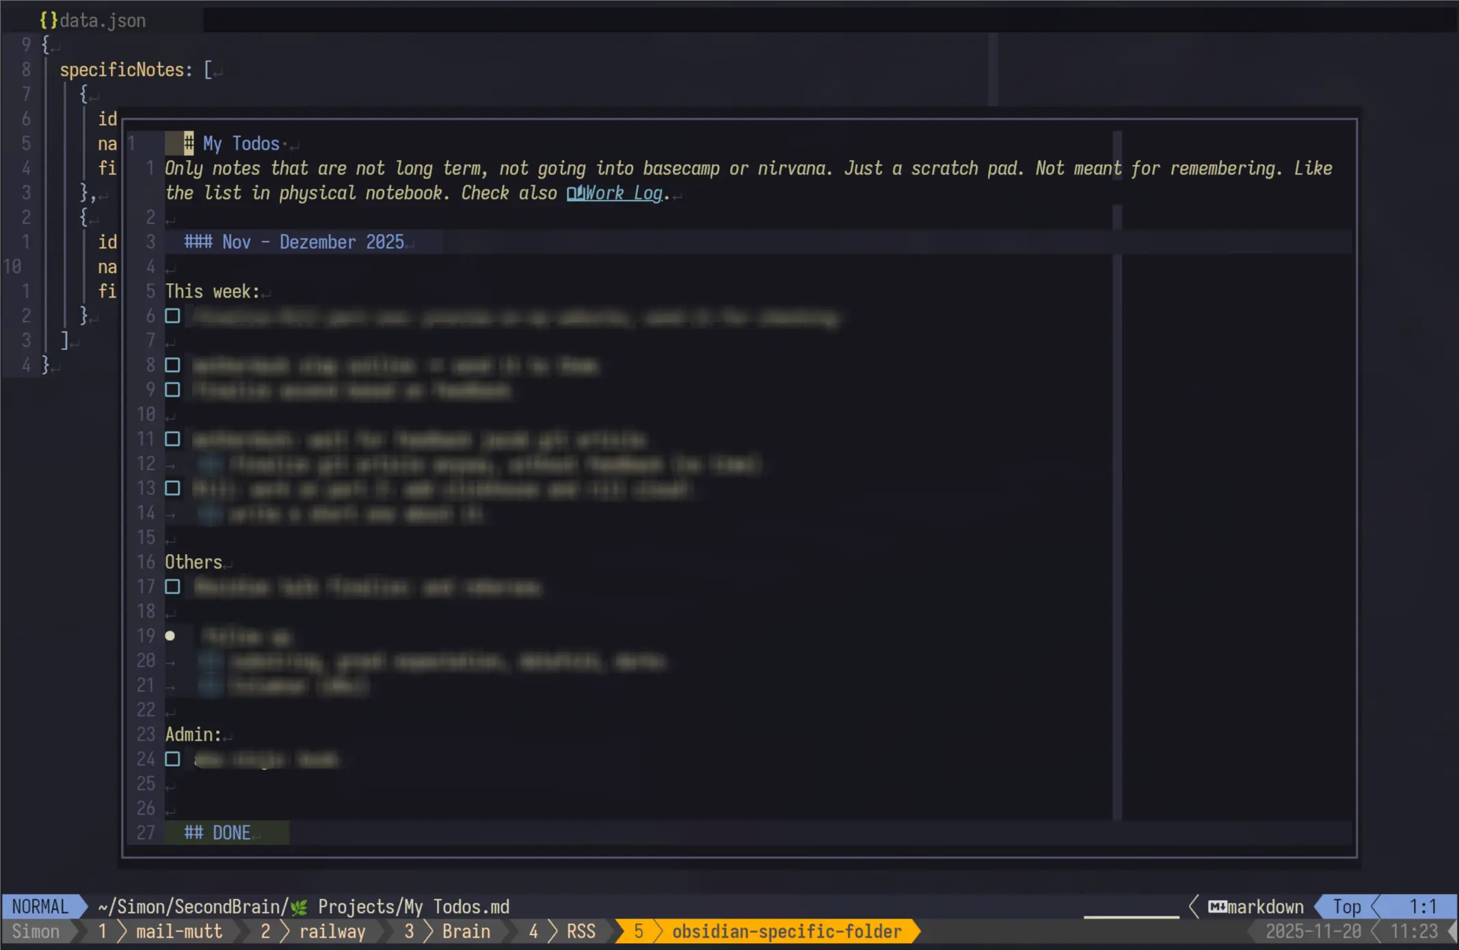Click the chevron arrow before markdown label
Viewport: 1459px width, 950px height.
point(1194,907)
